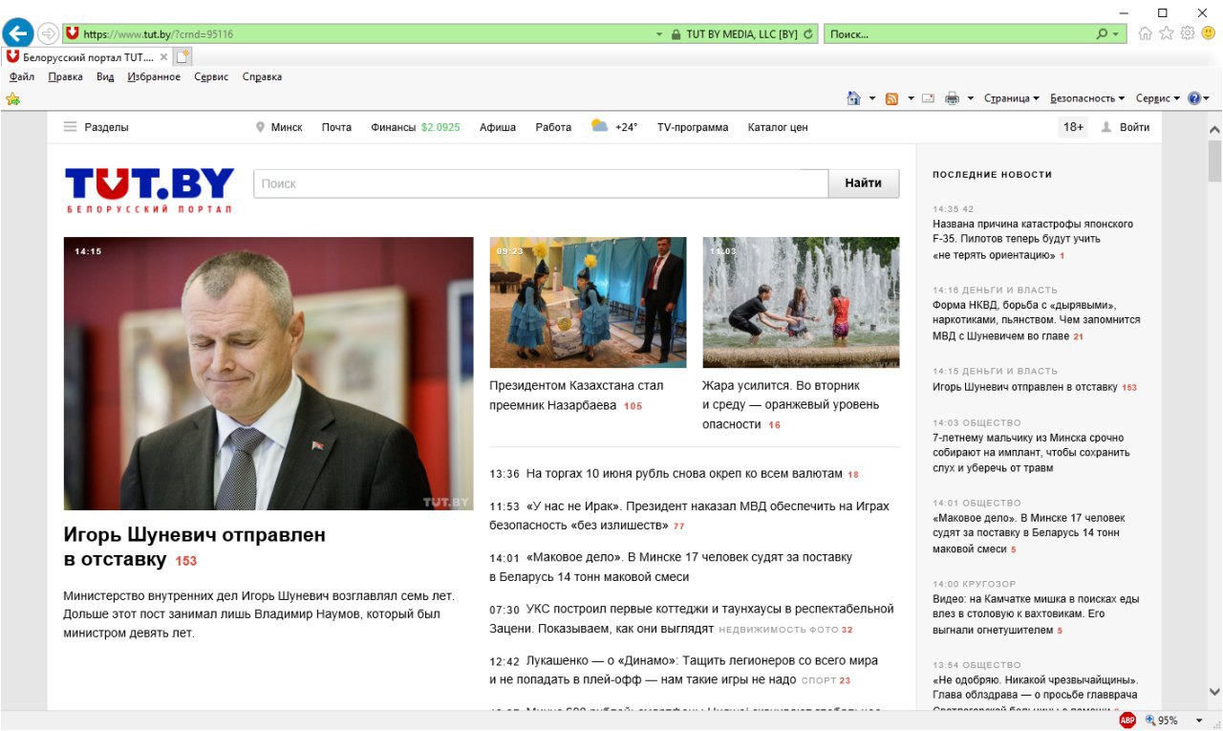Image resolution: width=1223 pixels, height=731 pixels.
Task: Click the orange RSS feeds icon
Action: [x=891, y=98]
